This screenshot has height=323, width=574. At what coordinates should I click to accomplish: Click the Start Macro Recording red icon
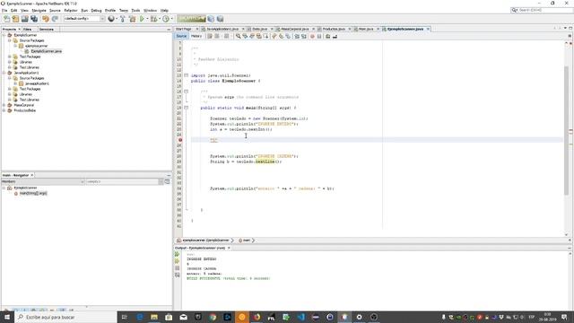(312, 36)
